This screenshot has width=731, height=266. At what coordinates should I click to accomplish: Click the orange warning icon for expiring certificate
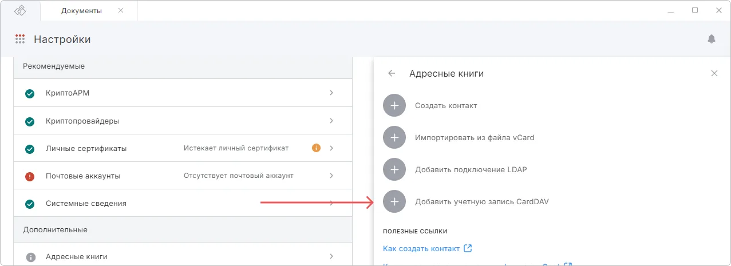point(316,148)
